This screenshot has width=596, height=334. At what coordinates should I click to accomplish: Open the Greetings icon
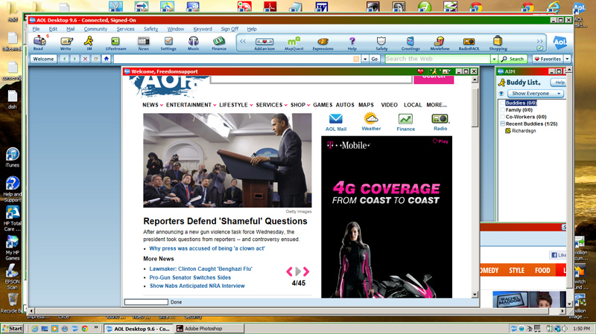click(x=410, y=44)
